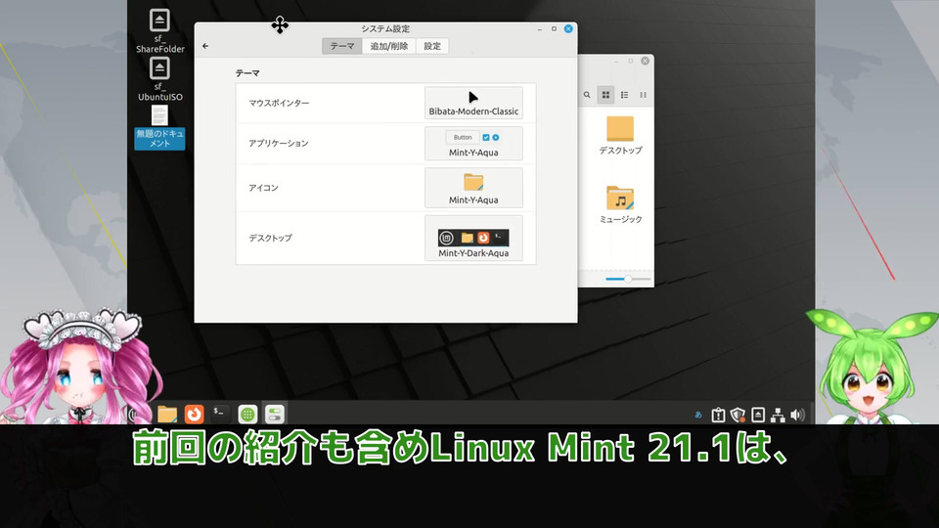
Task: Click the System Settings panel window button
Action: pyautogui.click(x=274, y=414)
